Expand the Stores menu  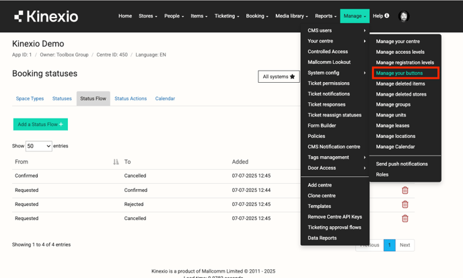147,16
